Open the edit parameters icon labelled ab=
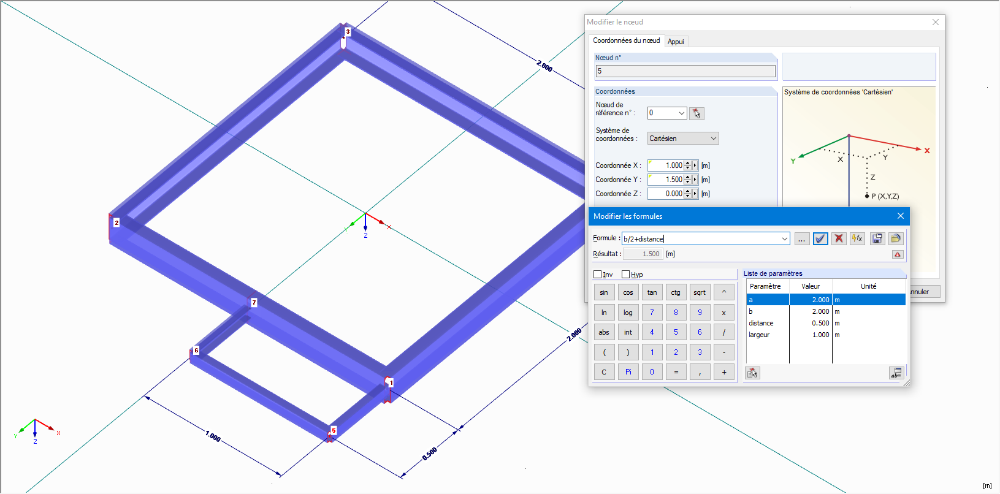 point(896,373)
